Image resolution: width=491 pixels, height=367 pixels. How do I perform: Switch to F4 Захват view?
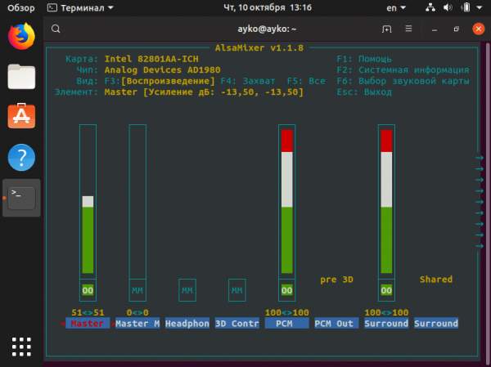(x=248, y=81)
